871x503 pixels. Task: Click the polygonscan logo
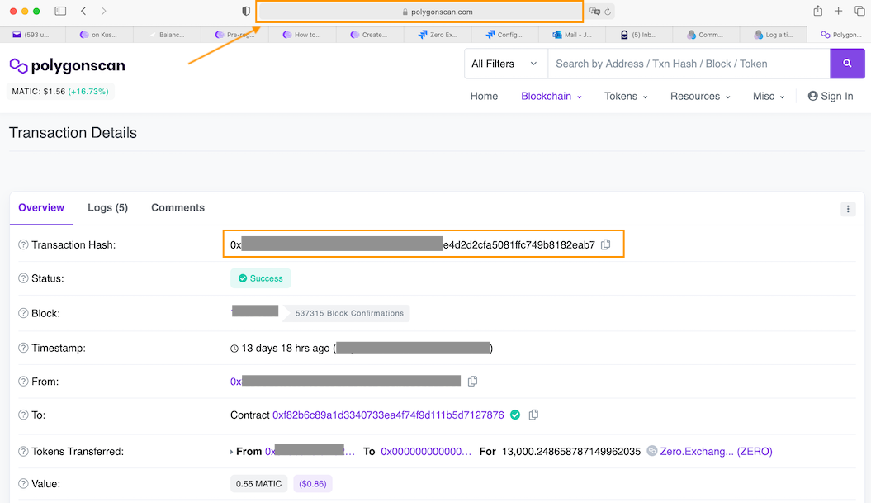[x=67, y=65]
